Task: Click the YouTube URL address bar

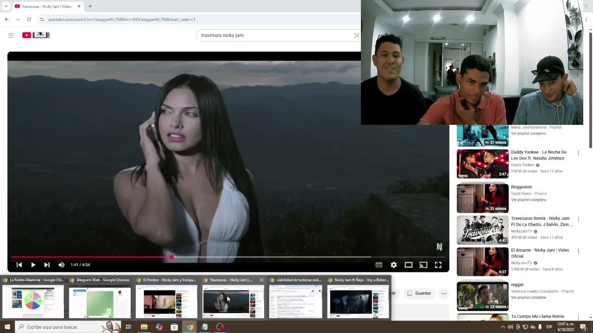Action: (x=199, y=19)
